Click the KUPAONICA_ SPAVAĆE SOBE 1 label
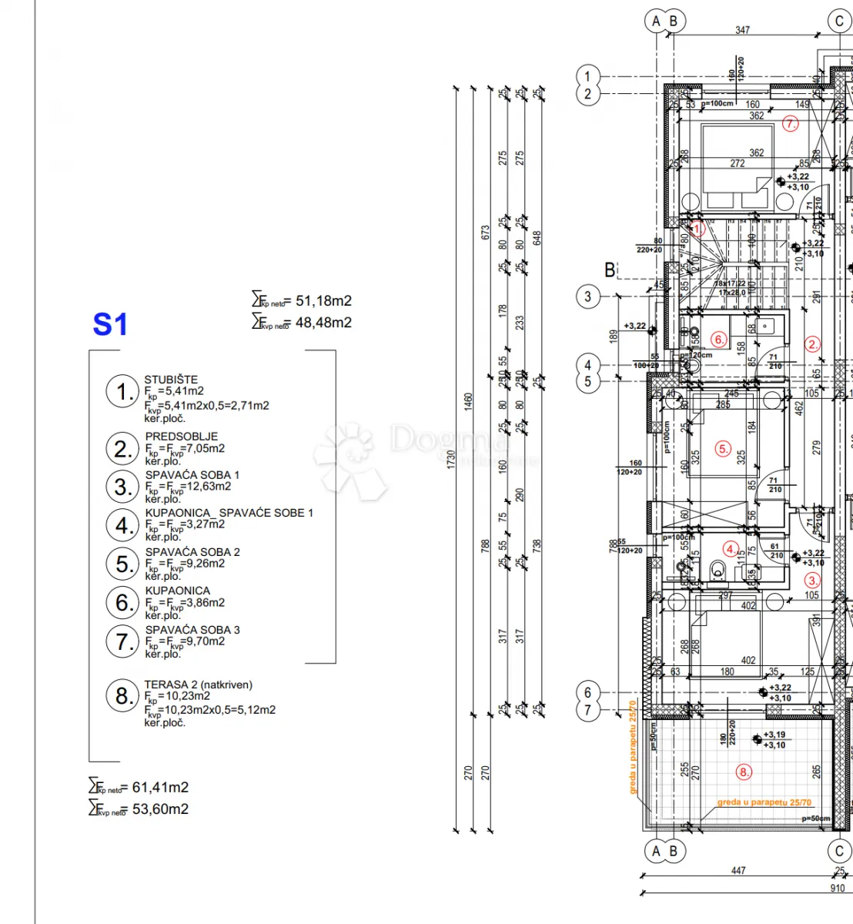 coord(229,513)
